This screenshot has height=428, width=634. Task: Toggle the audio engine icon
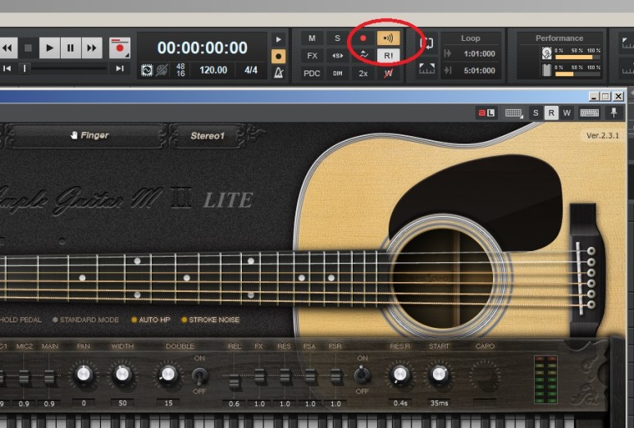(x=147, y=71)
